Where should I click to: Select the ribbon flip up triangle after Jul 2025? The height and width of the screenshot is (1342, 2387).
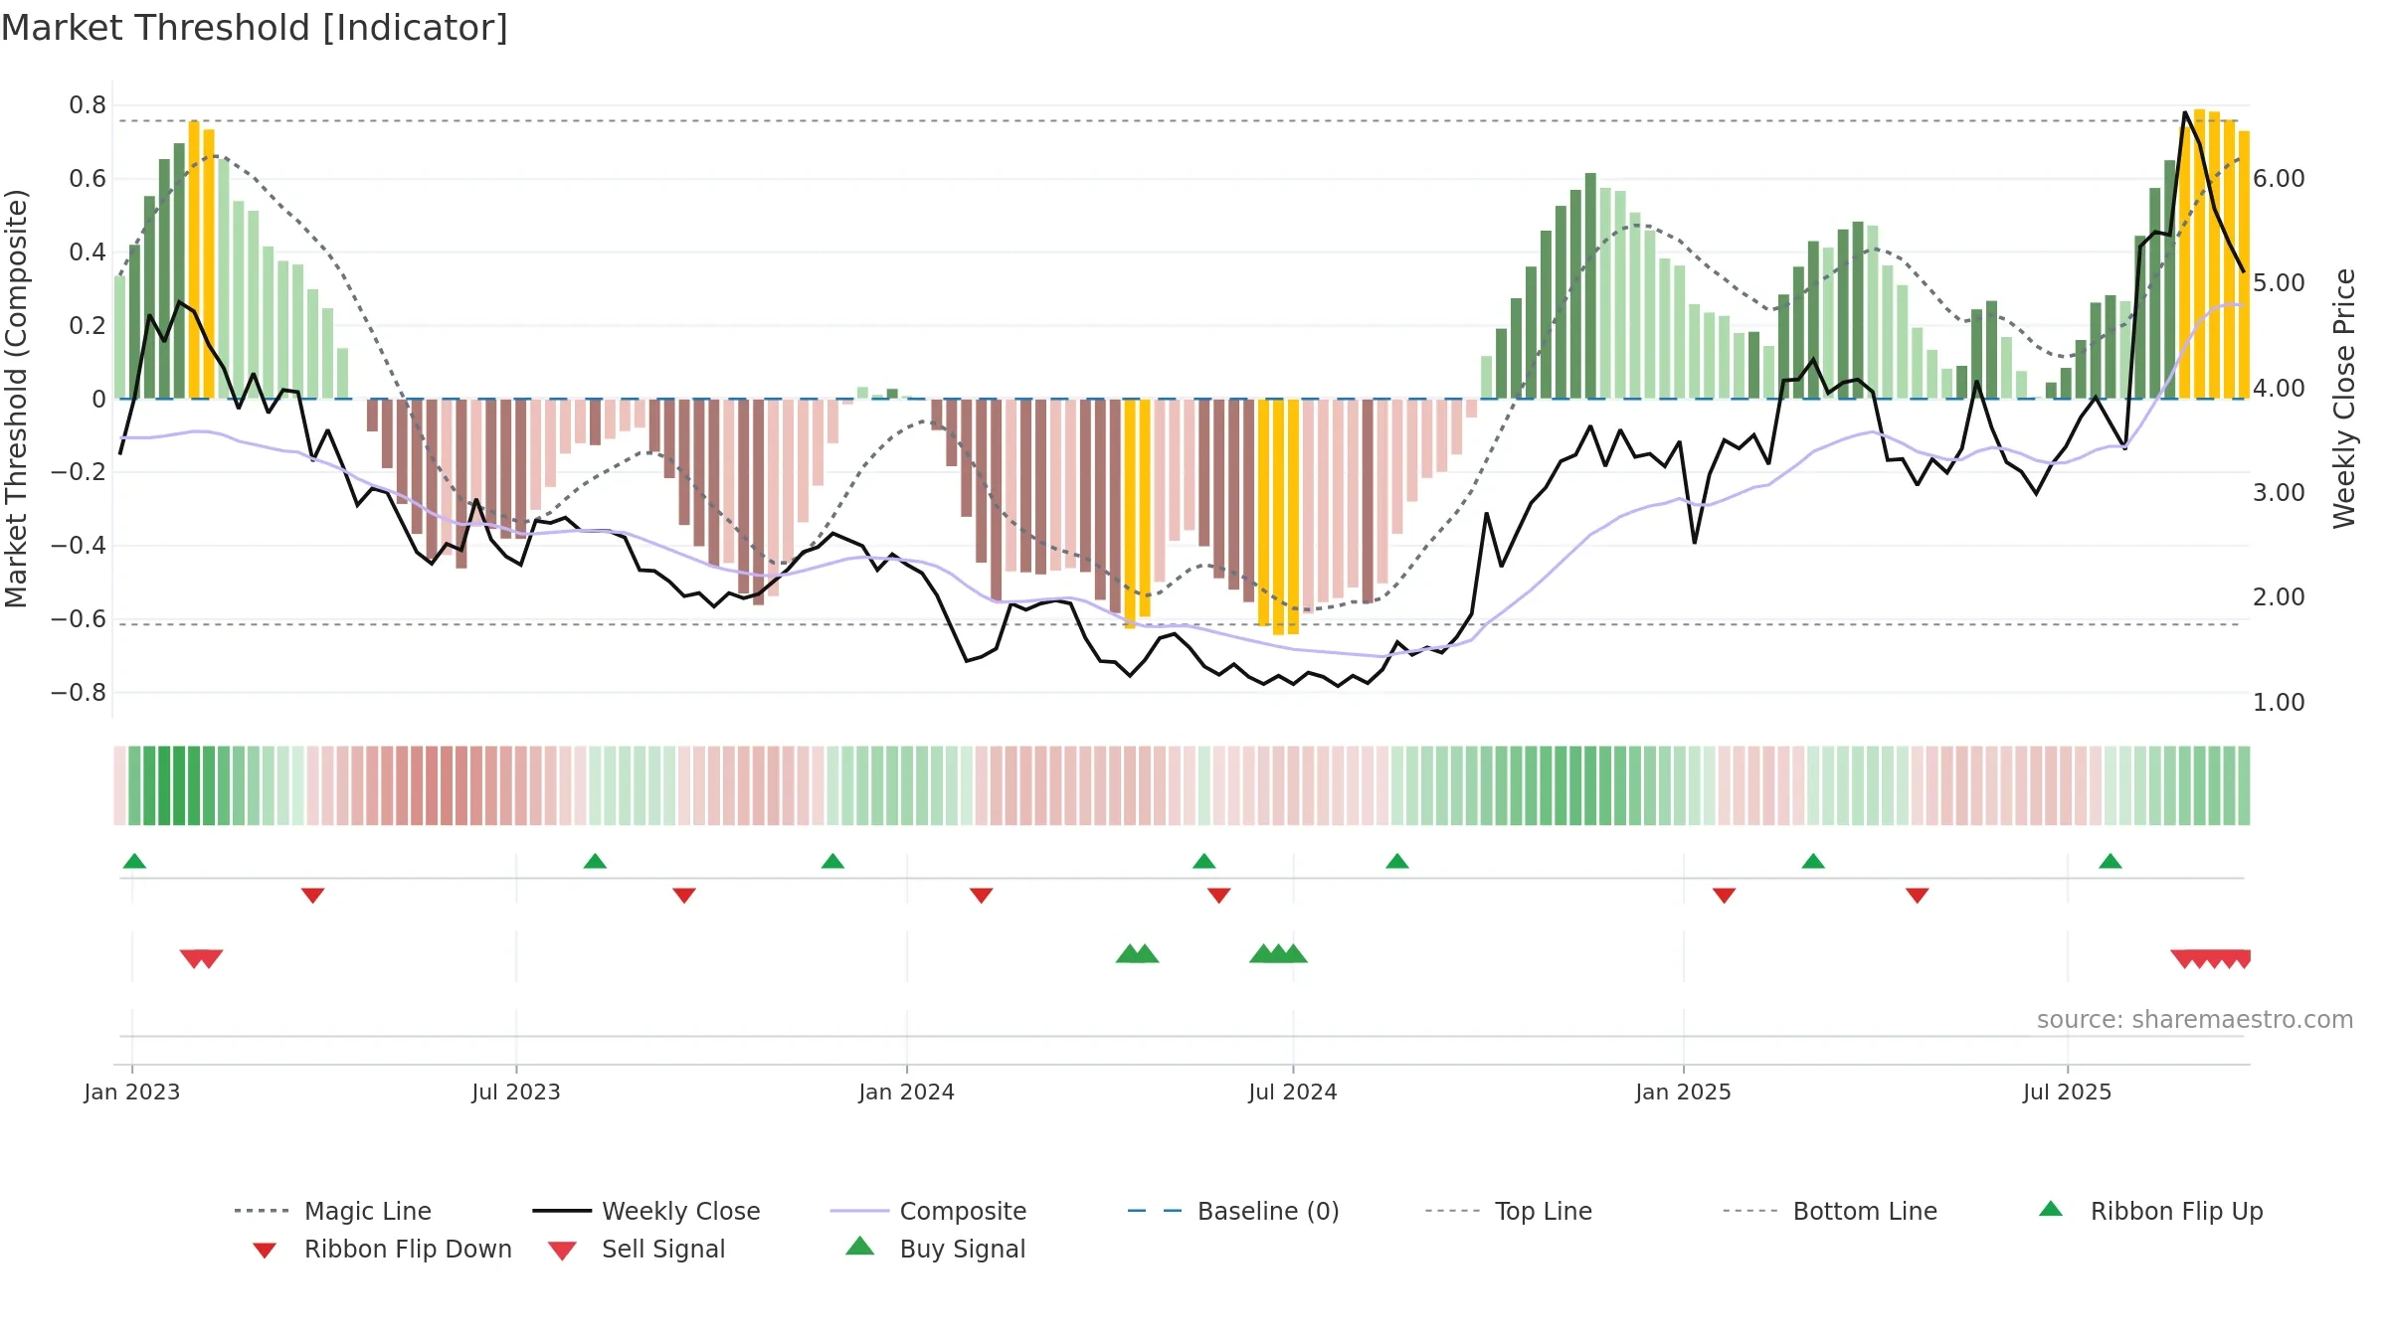pos(2110,861)
